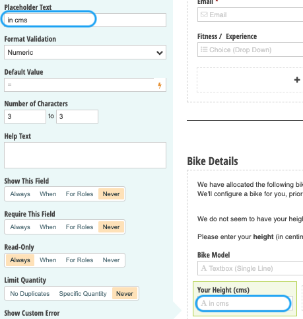Click the 'Please enter your height' text
Viewport: 303px width, 319px height.
[x=250, y=237]
